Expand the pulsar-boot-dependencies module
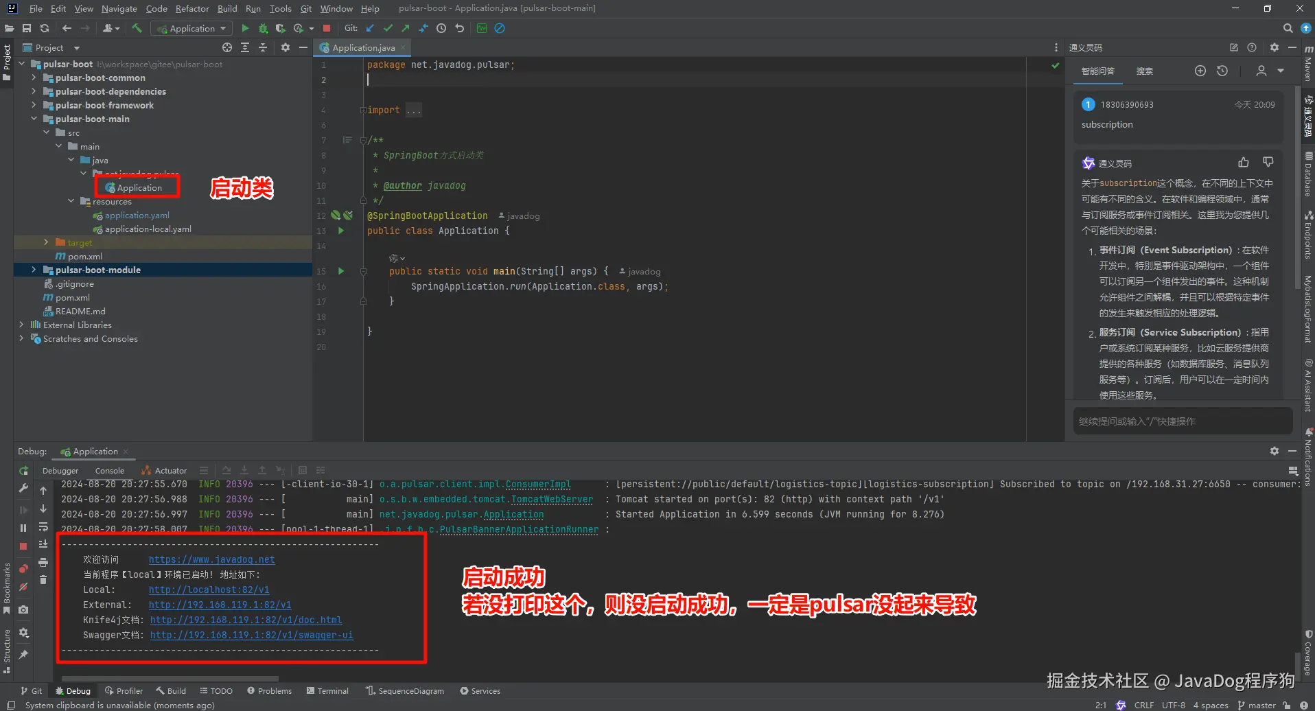Image resolution: width=1315 pixels, height=711 pixels. point(34,91)
